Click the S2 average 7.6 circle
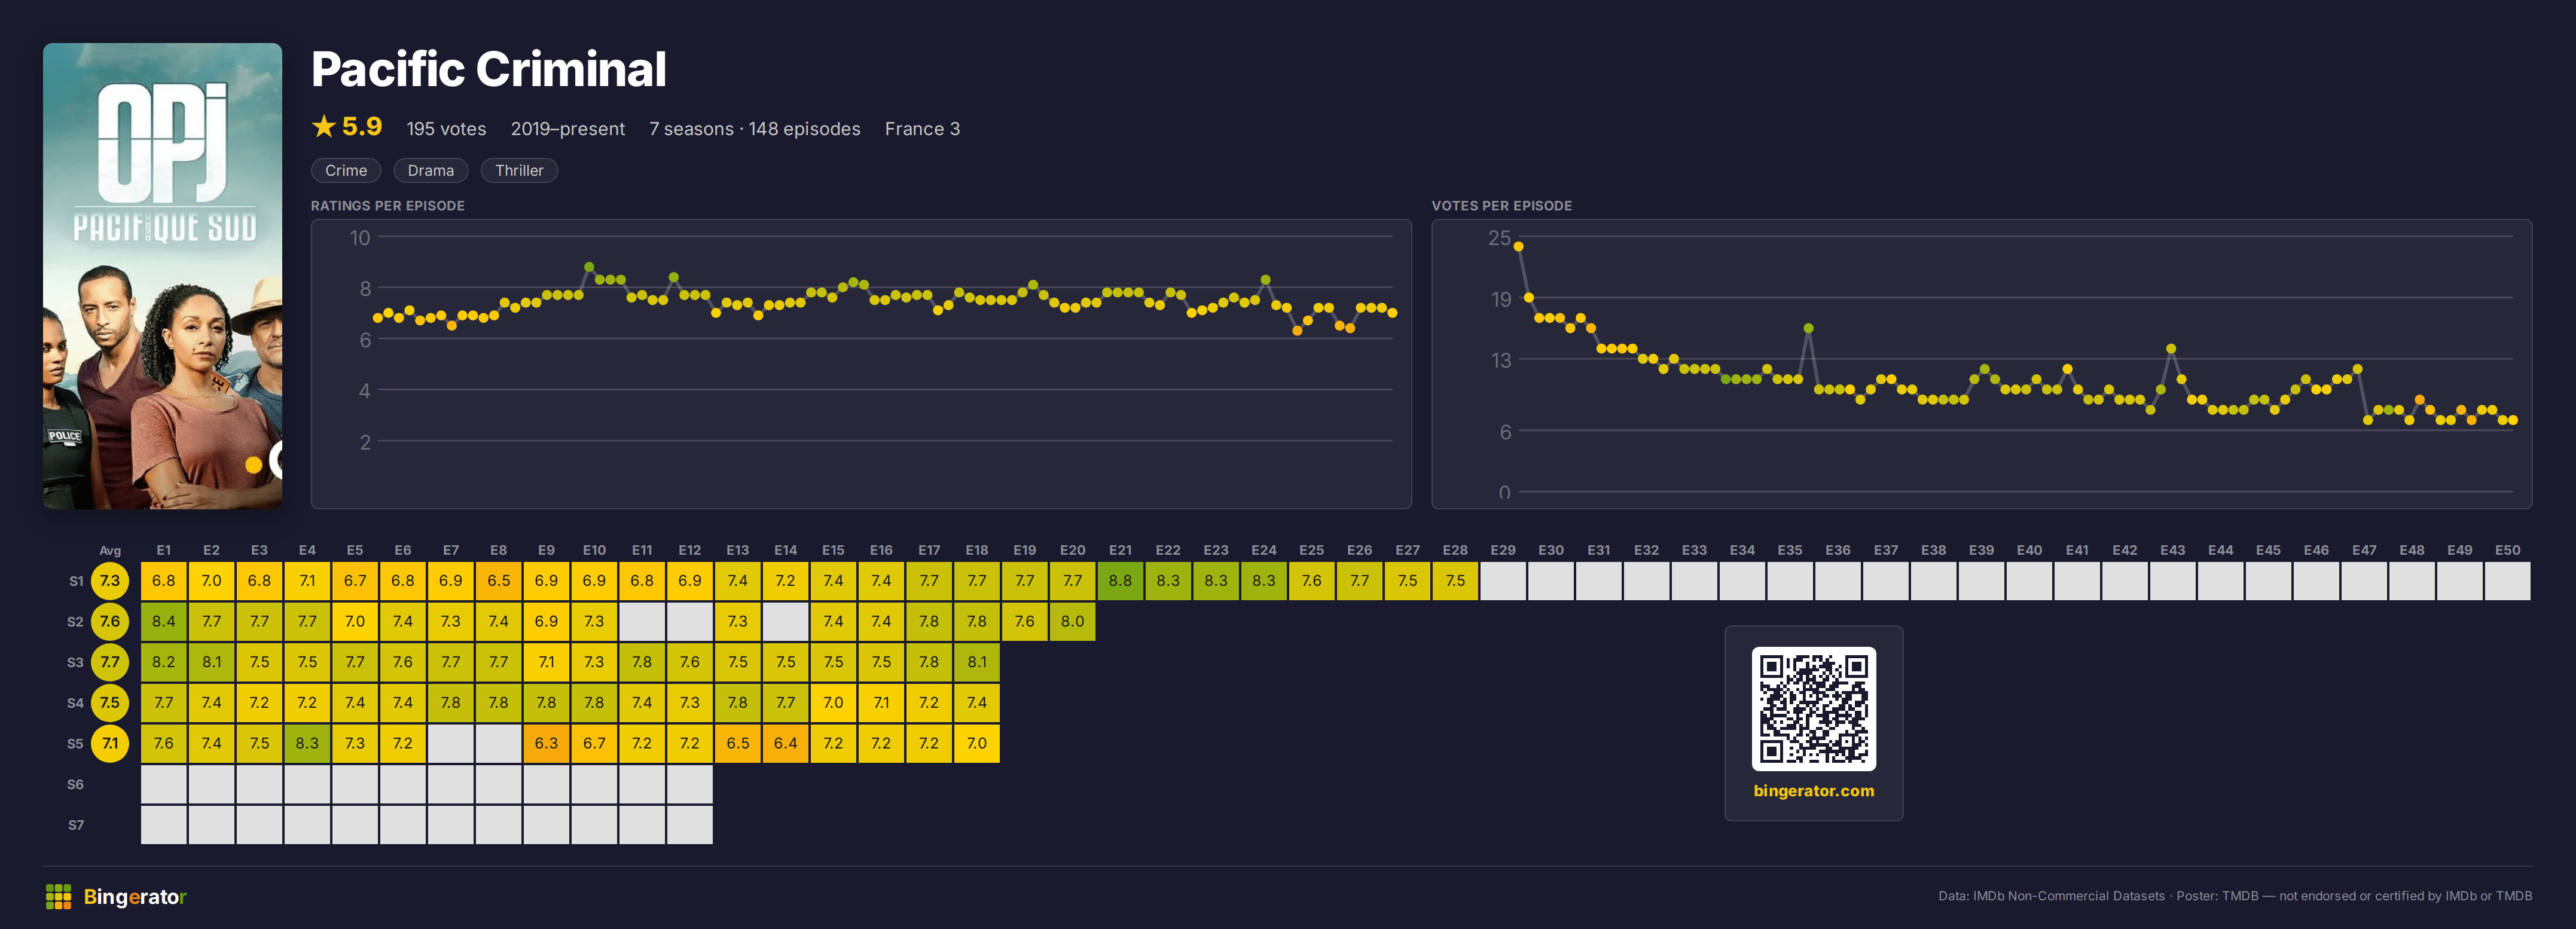2576x929 pixels. (x=110, y=622)
